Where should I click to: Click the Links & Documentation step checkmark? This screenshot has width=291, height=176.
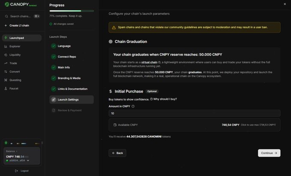pos(53,89)
